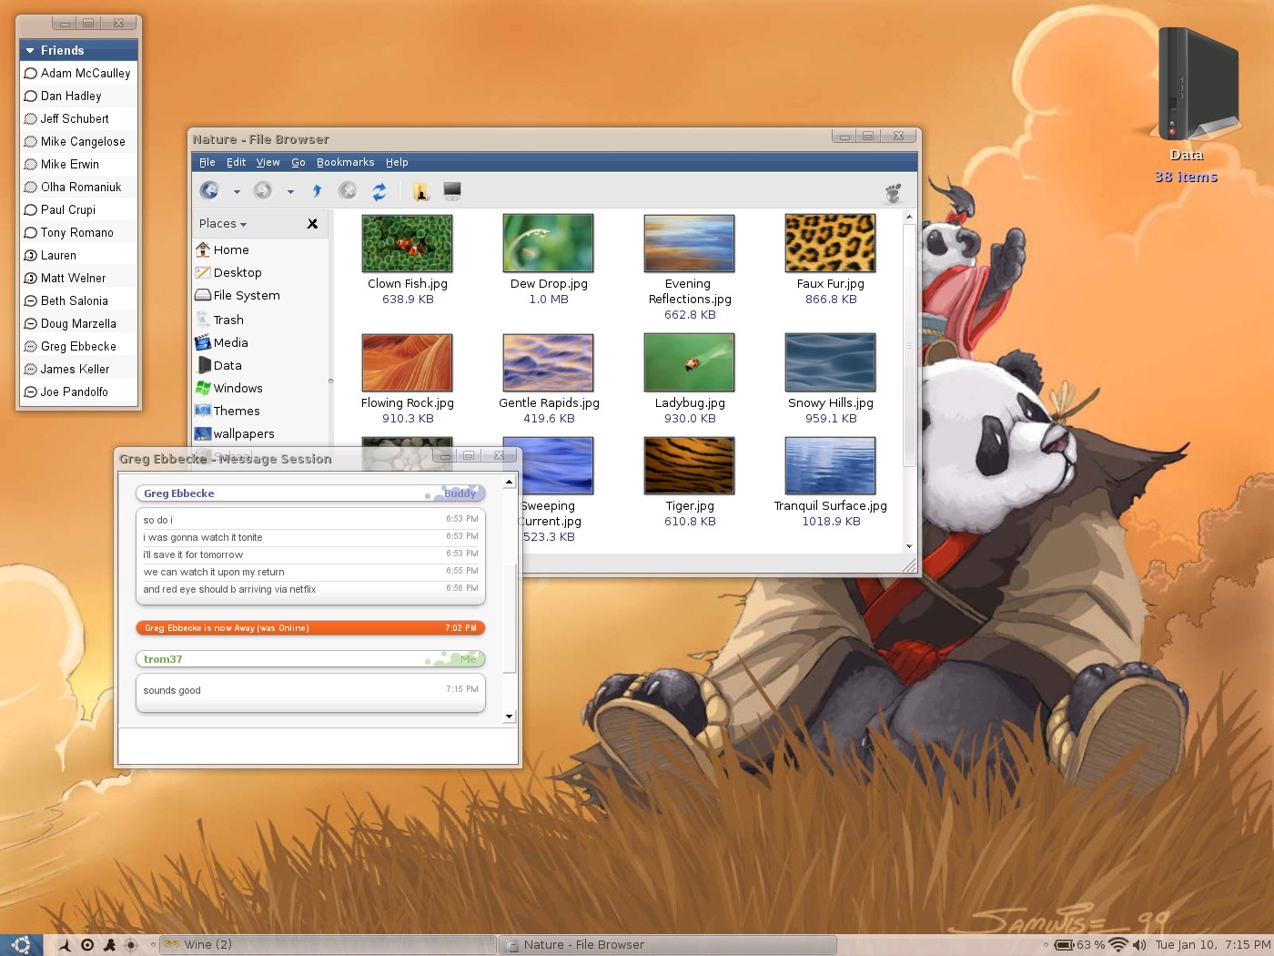This screenshot has height=956, width=1274.
Task: Select the Faux Fur.jpg thumbnail
Action: pos(830,243)
